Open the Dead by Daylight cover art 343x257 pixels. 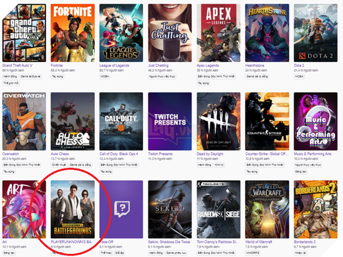218,121
